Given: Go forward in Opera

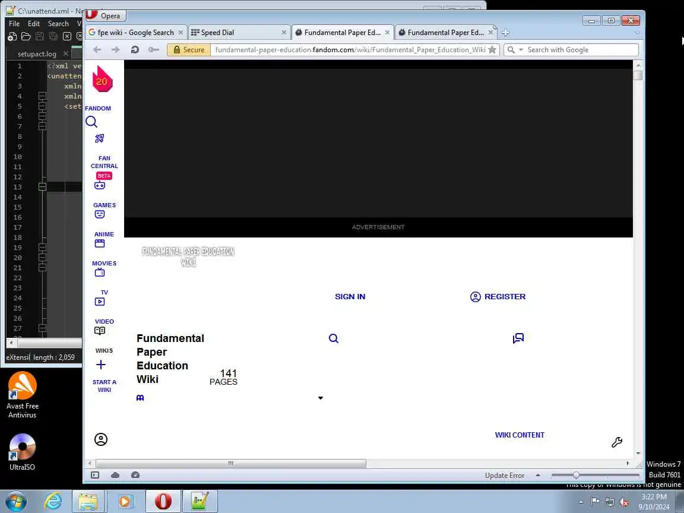Looking at the screenshot, I should click(116, 50).
